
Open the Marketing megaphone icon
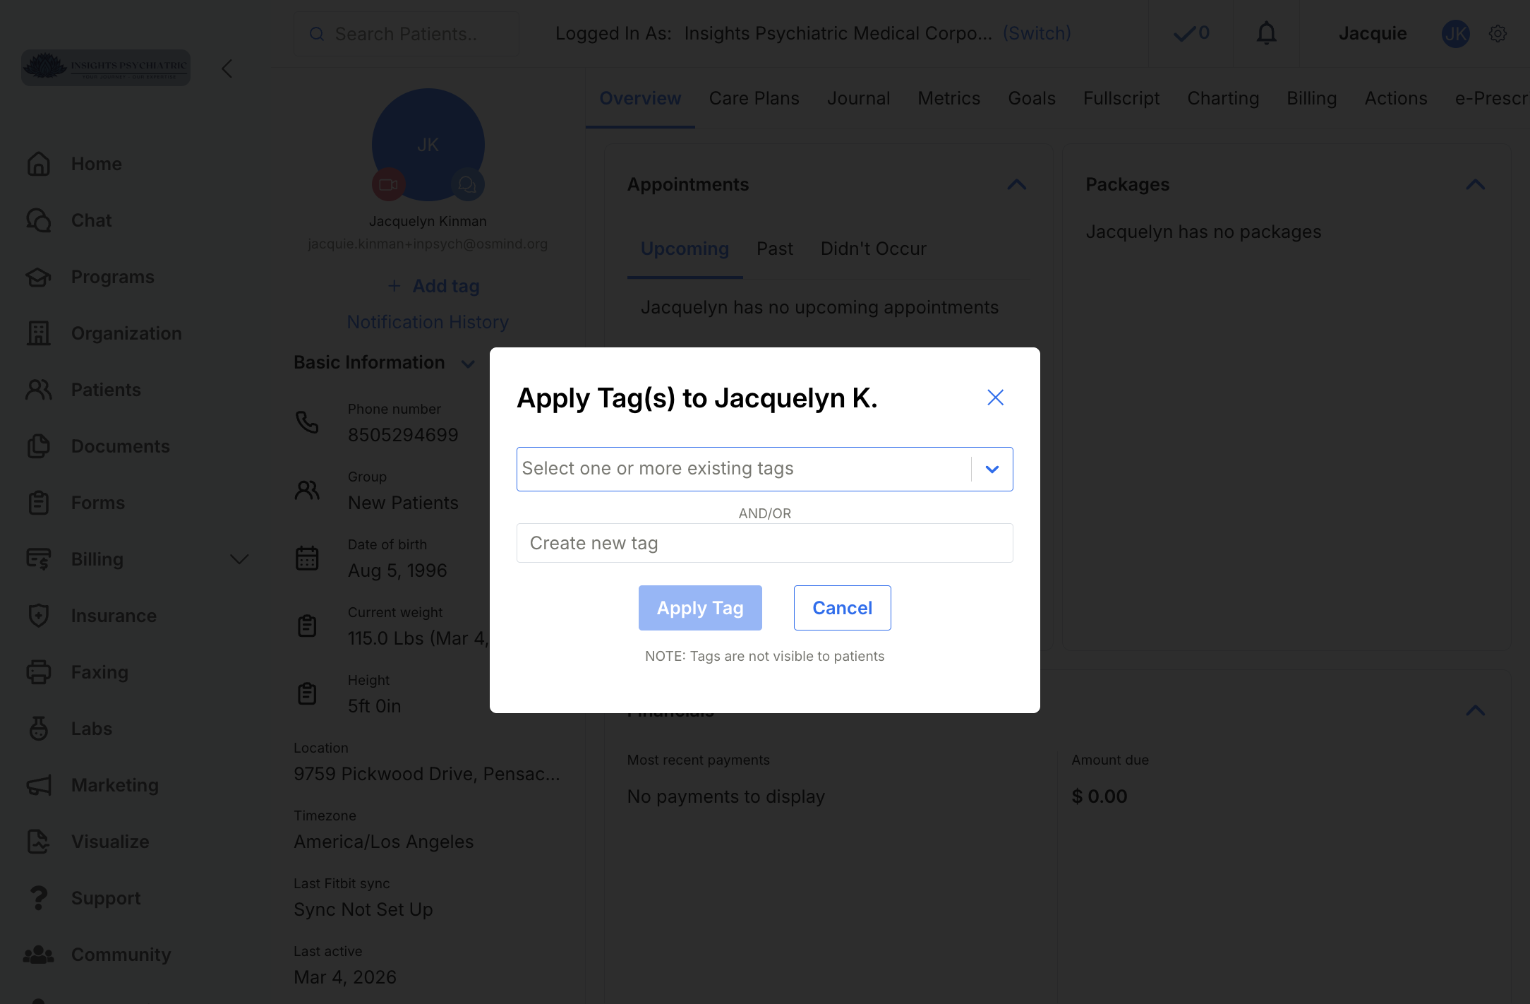39,785
